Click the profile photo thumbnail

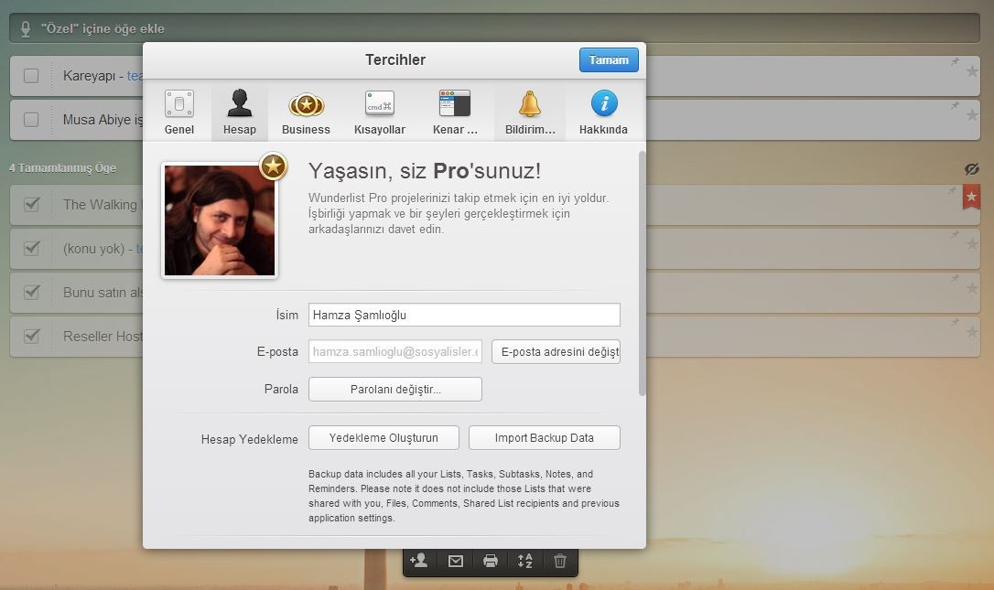(220, 220)
